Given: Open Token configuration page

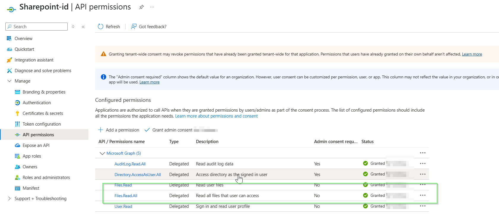Looking at the screenshot, I should [x=42, y=124].
